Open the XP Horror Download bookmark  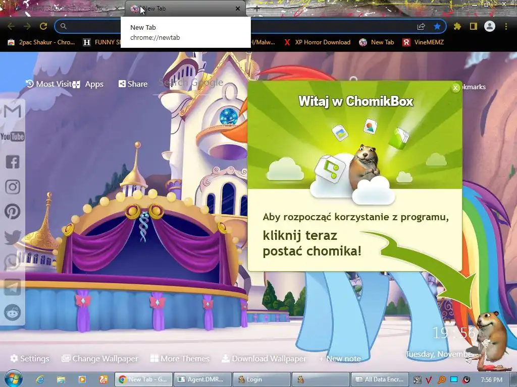[x=317, y=42]
